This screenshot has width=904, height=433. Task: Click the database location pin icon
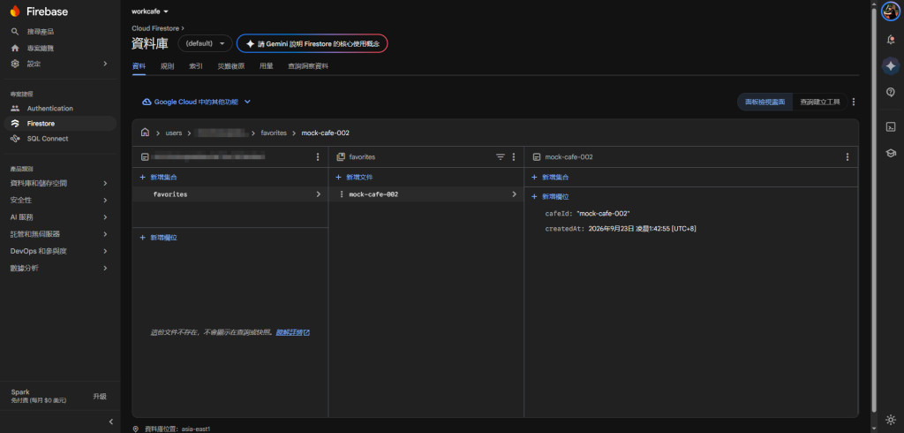[x=135, y=429]
